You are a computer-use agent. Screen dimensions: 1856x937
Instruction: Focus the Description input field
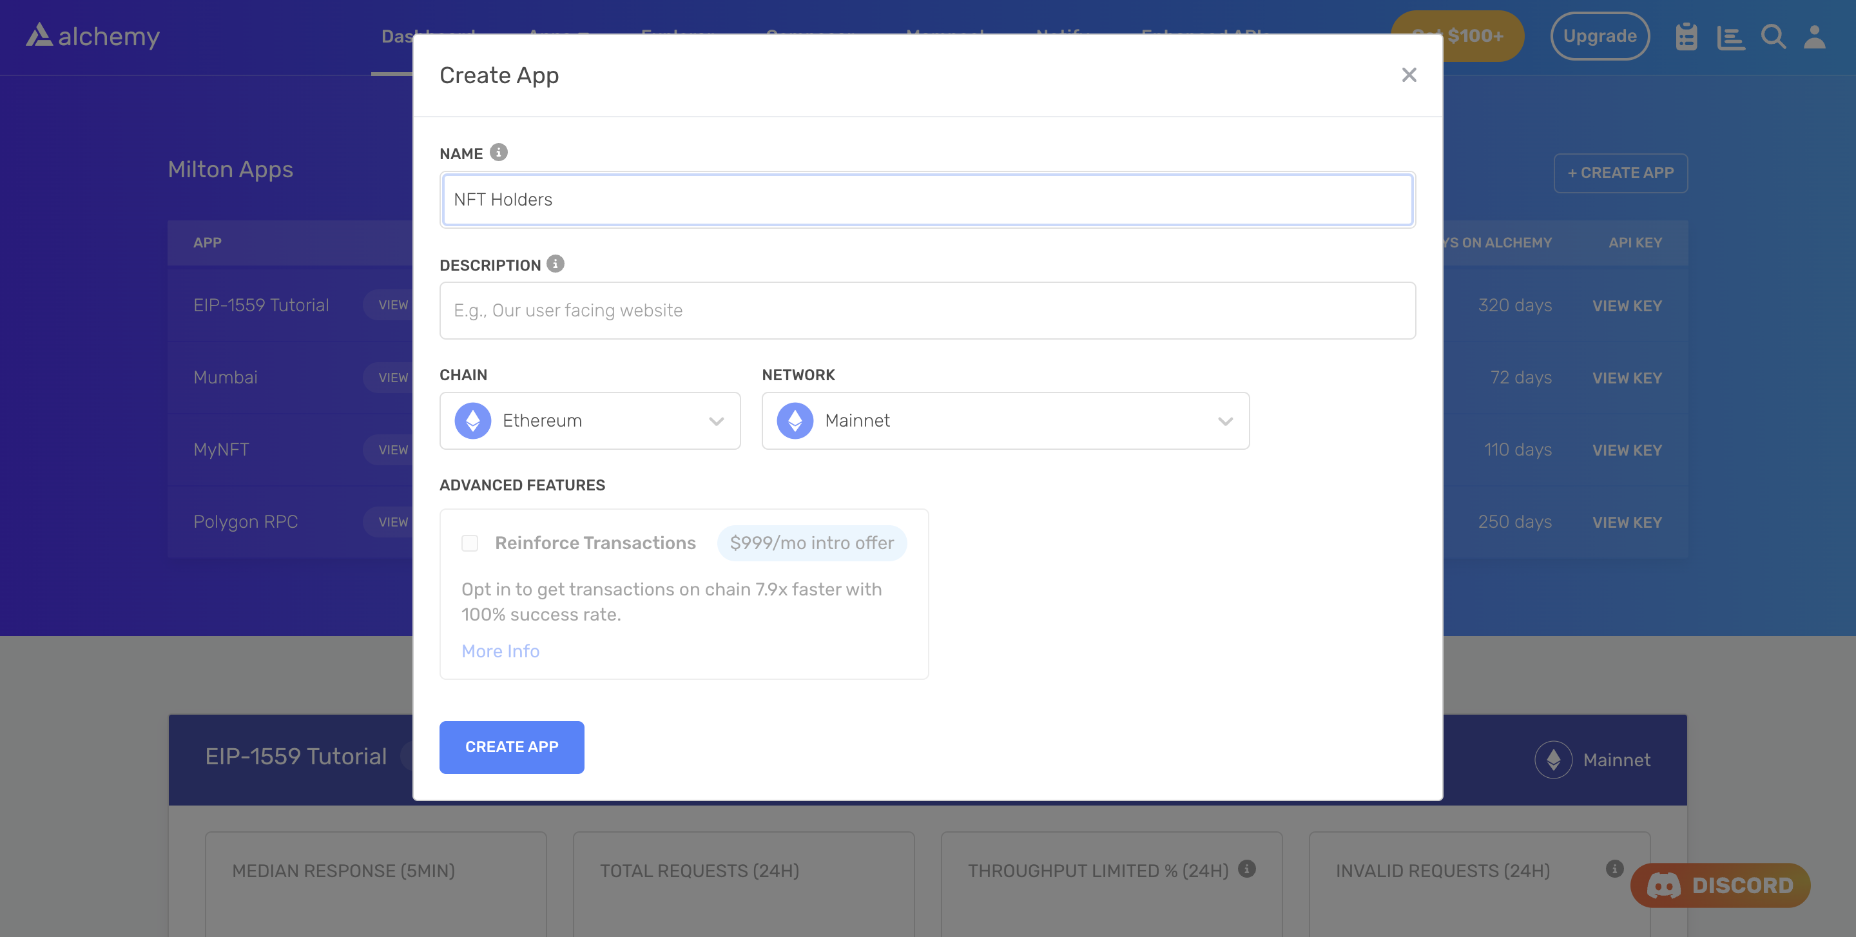(x=927, y=311)
